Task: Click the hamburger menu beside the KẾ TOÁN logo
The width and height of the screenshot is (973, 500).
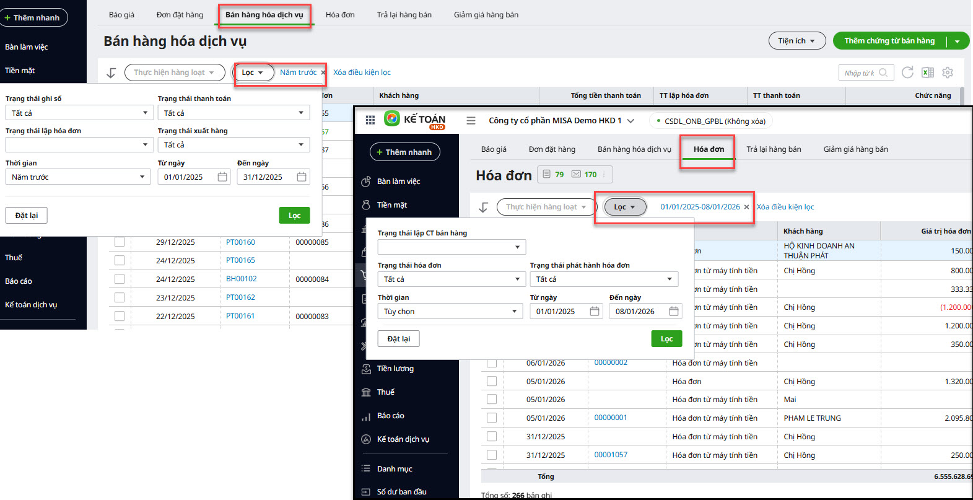Action: pyautogui.click(x=471, y=121)
